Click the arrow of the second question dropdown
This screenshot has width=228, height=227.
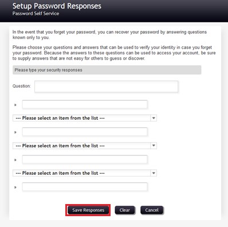154,146
